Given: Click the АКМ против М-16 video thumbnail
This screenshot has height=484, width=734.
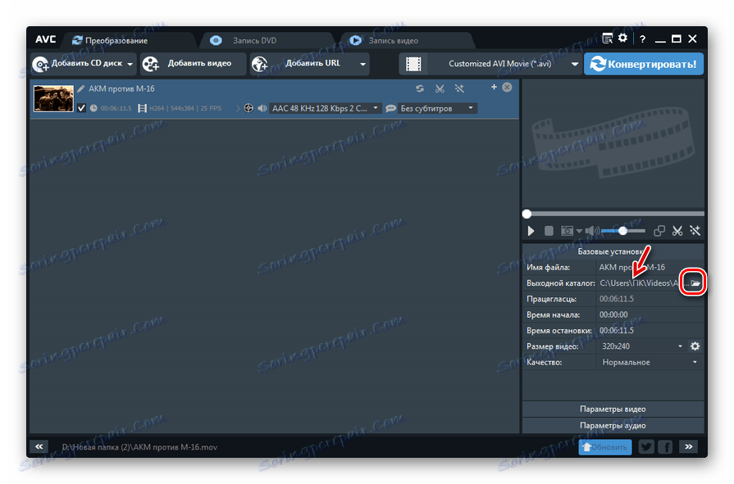Looking at the screenshot, I should 53,98.
